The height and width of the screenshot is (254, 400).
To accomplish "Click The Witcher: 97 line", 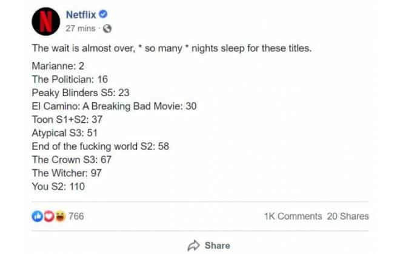I will tap(67, 173).
